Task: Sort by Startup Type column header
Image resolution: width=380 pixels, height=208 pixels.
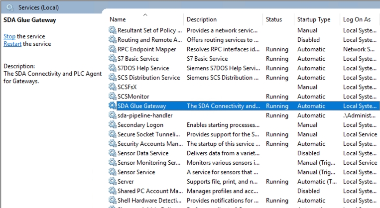Action: click(313, 19)
